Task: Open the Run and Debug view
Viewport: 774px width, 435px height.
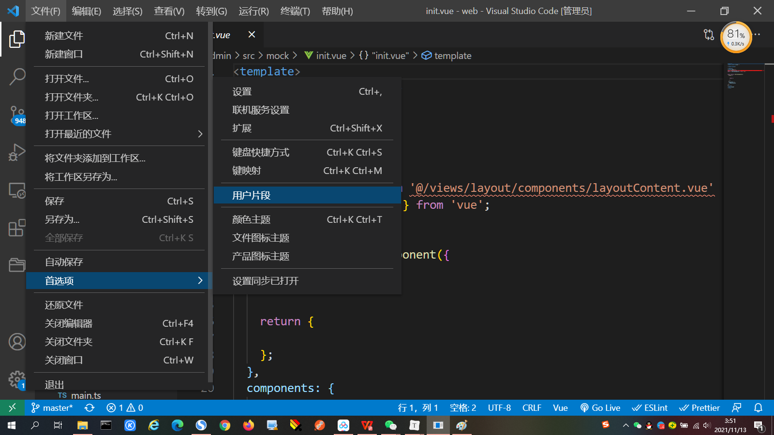Action: [x=16, y=153]
